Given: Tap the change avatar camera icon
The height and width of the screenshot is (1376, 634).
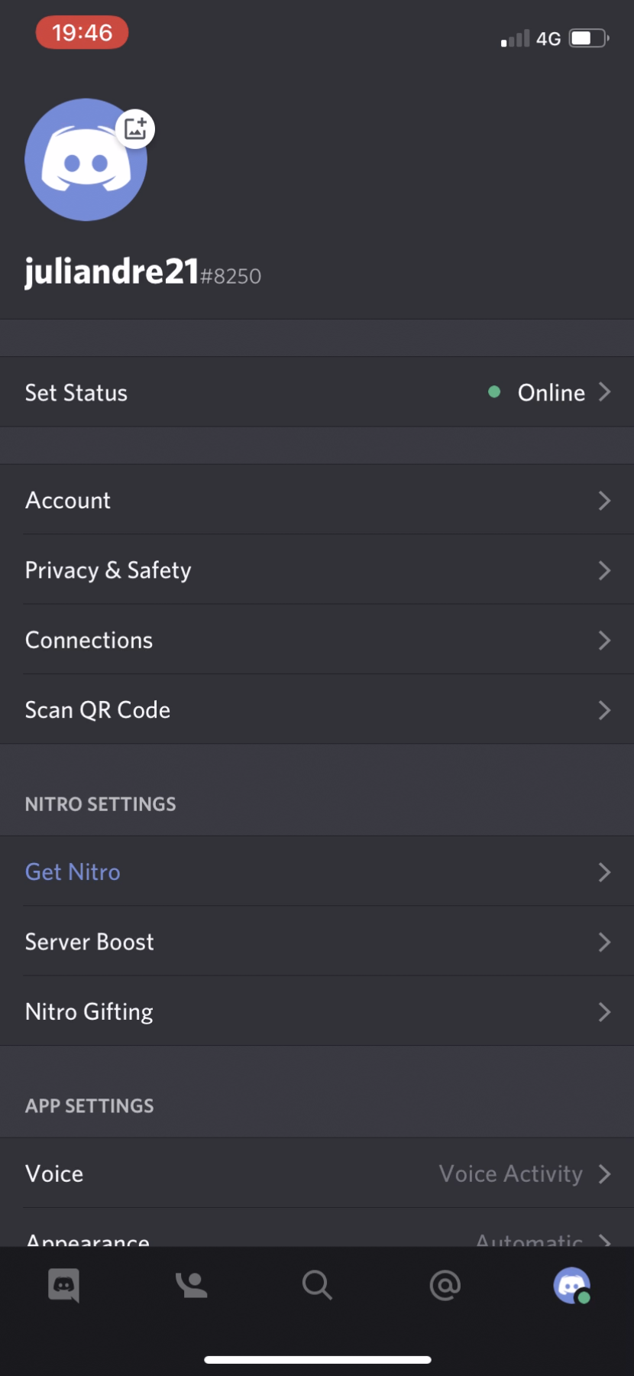Looking at the screenshot, I should (x=136, y=128).
